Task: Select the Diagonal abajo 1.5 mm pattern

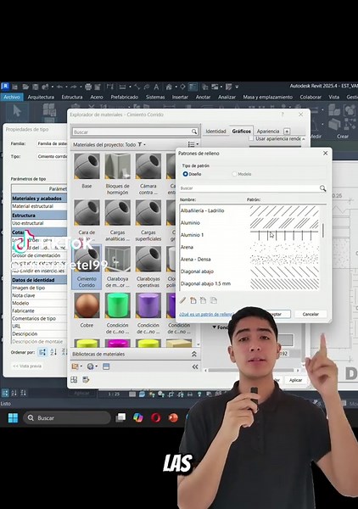Action: [x=249, y=283]
